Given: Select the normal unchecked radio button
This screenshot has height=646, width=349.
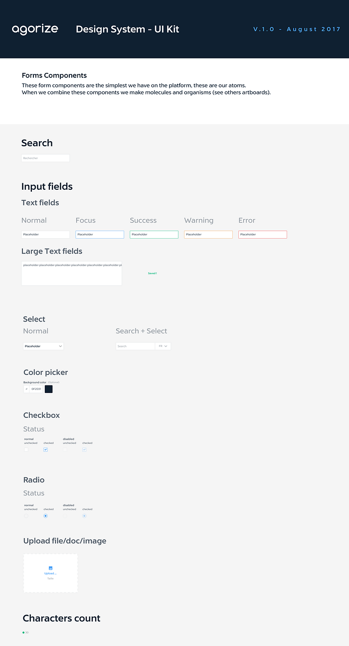Looking at the screenshot, I should click(x=26, y=516).
